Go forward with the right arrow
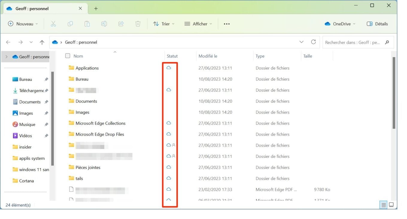The width and height of the screenshot is (407, 219). click(20, 42)
